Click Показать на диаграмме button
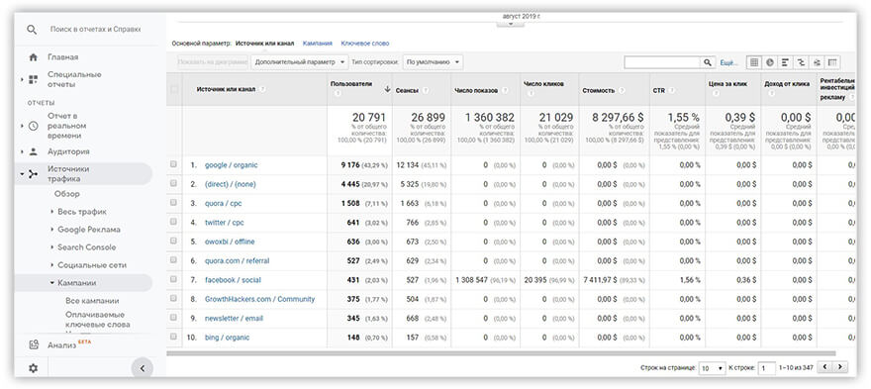This screenshot has height=389, width=871. (x=213, y=62)
